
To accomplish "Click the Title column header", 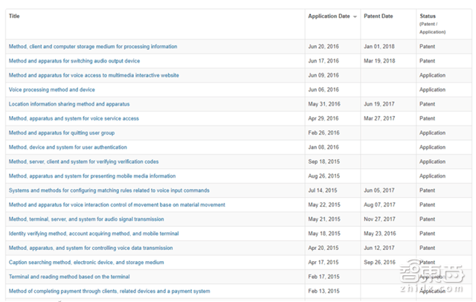I will [15, 16].
